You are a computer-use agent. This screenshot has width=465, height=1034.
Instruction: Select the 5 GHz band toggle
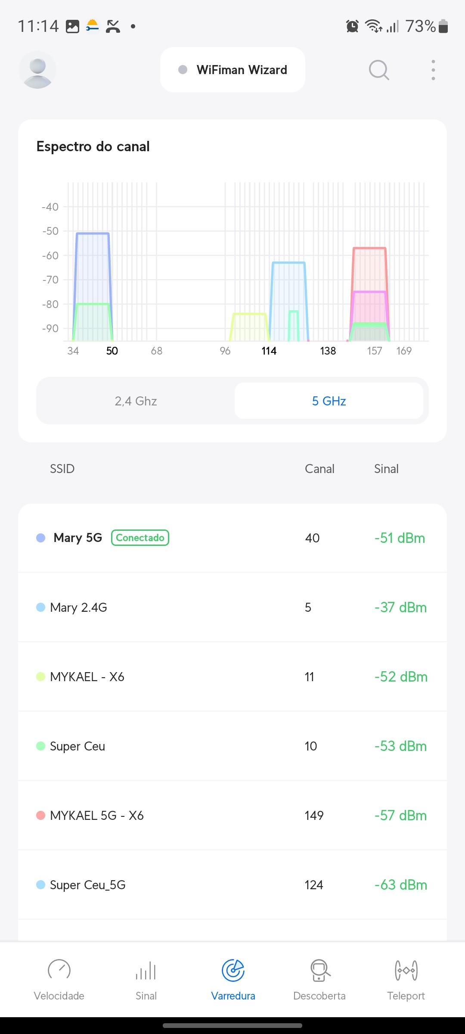pyautogui.click(x=329, y=401)
